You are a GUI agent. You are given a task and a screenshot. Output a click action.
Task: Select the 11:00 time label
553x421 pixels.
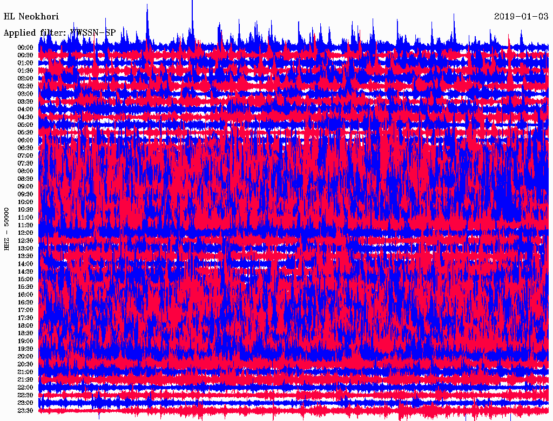[x=25, y=218]
